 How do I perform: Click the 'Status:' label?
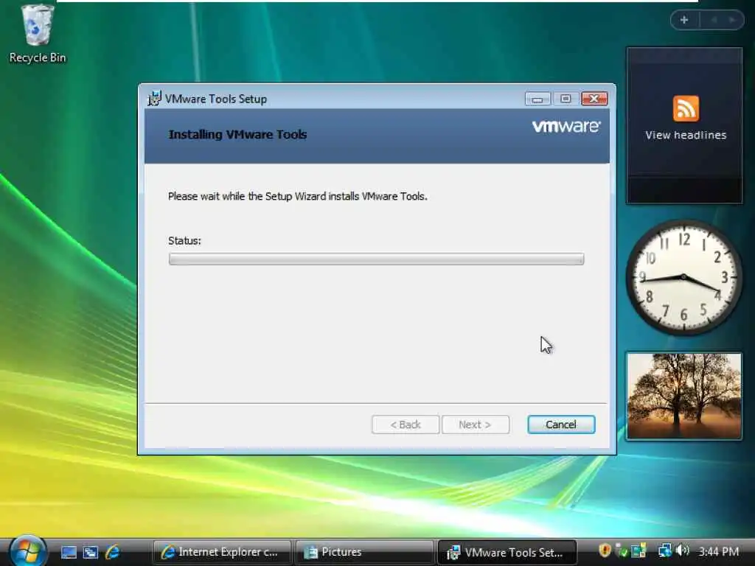click(x=184, y=241)
